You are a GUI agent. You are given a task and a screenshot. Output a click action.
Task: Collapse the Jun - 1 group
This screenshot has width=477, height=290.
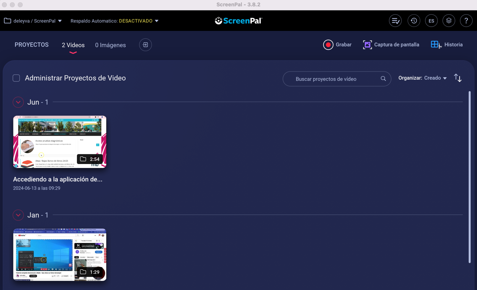[18, 102]
